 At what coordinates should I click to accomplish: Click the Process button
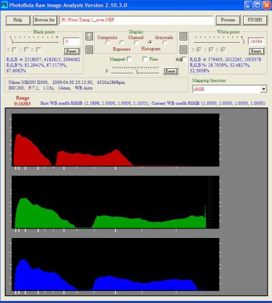[228, 20]
